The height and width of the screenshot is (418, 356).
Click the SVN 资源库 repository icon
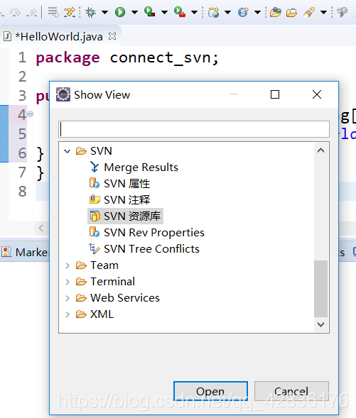point(95,216)
